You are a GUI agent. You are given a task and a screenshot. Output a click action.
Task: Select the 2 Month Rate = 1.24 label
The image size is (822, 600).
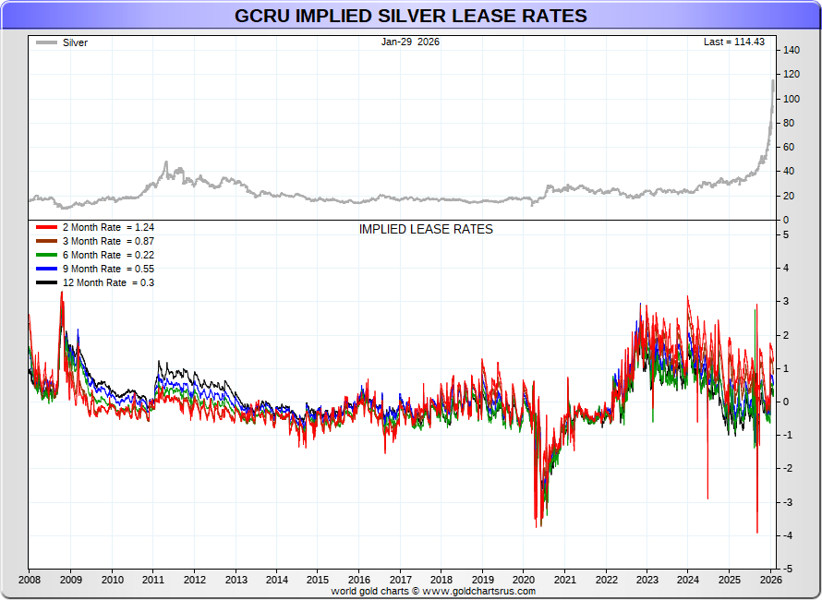point(108,227)
